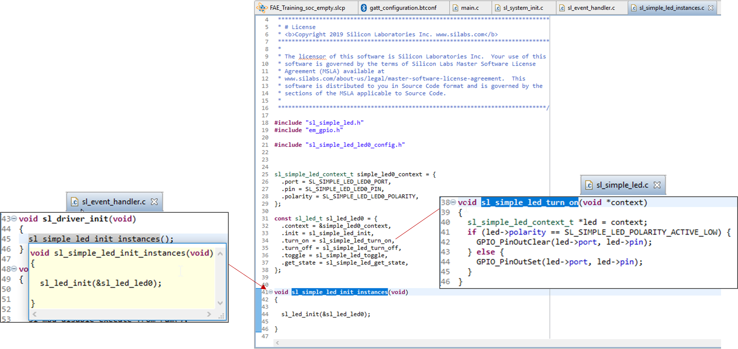The width and height of the screenshot is (738, 349).
Task: Click the hover popup scroll-left arrow
Action: 34,314
